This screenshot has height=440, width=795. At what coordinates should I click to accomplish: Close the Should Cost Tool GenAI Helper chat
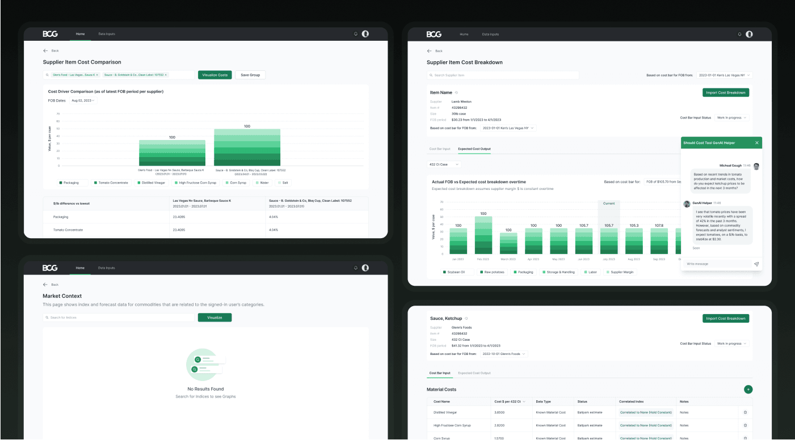pos(756,143)
